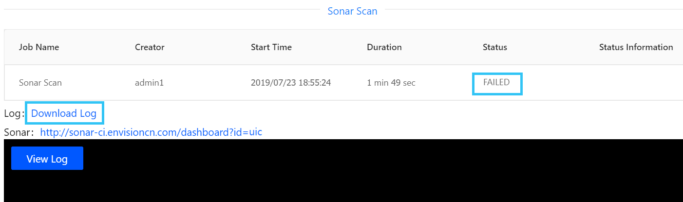Click the FAILED status value
The width and height of the screenshot is (683, 202).
coord(496,83)
